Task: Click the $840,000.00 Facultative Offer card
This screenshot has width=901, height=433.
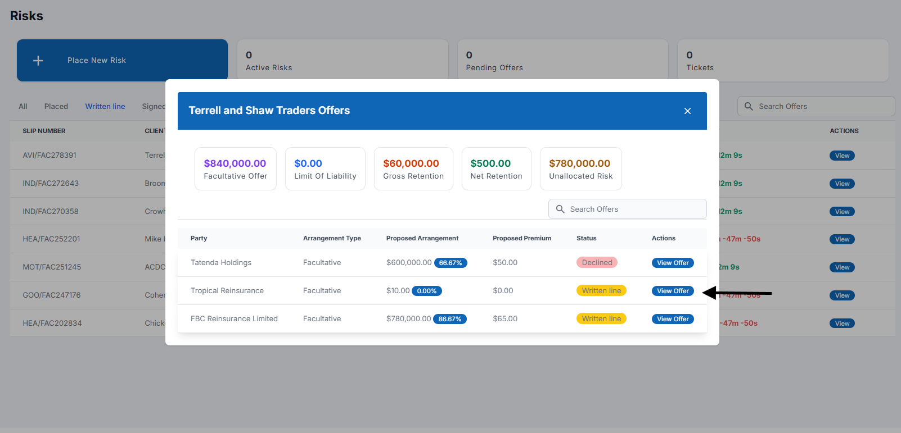Action: click(235, 169)
